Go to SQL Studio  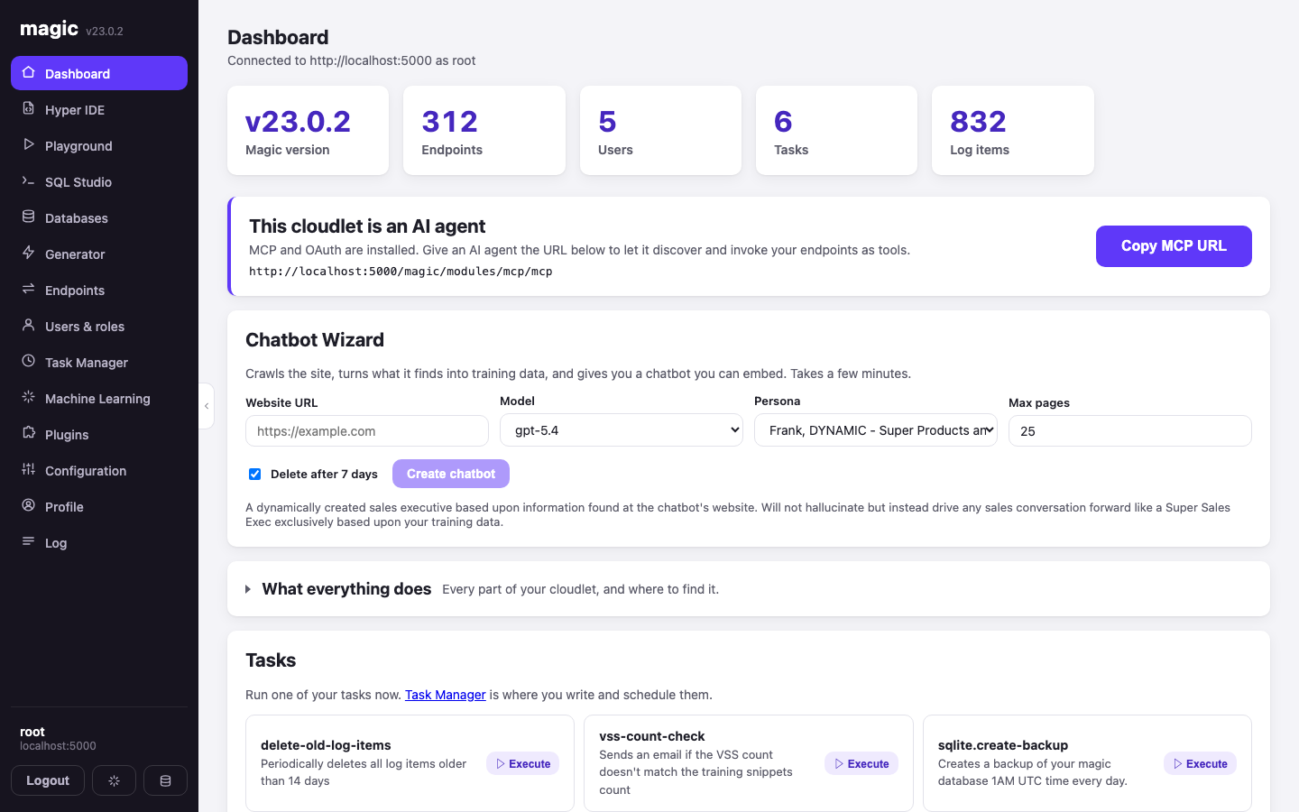click(99, 181)
